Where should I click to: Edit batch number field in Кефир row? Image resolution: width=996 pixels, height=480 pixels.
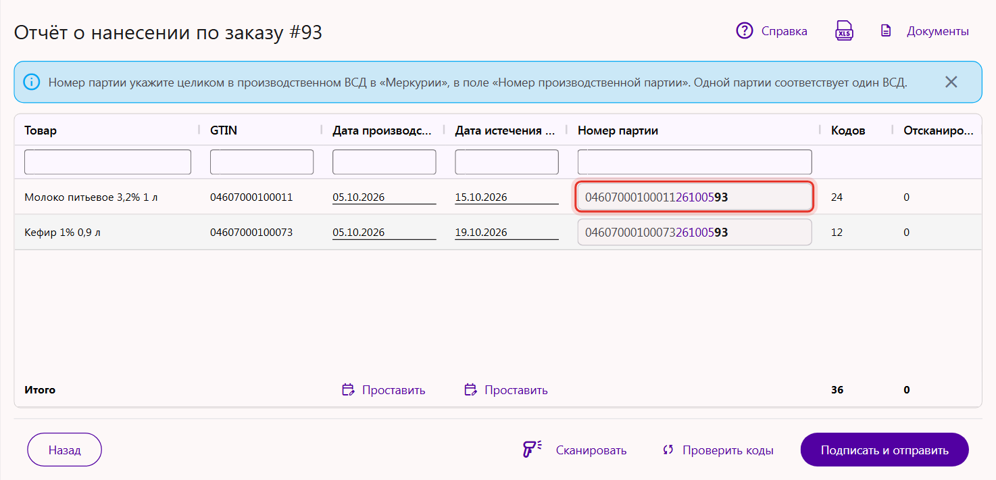(x=695, y=232)
